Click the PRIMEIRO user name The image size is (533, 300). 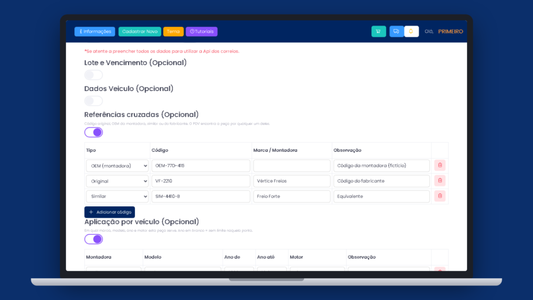[450, 31]
